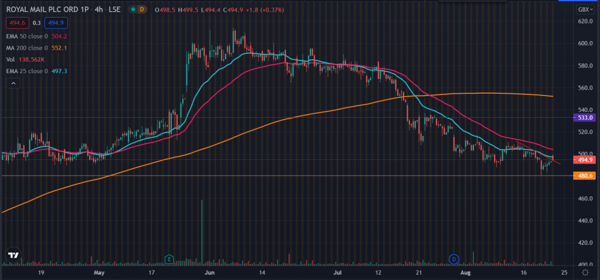
Task: Click the orange D delayed-data badge
Action: tap(142, 10)
